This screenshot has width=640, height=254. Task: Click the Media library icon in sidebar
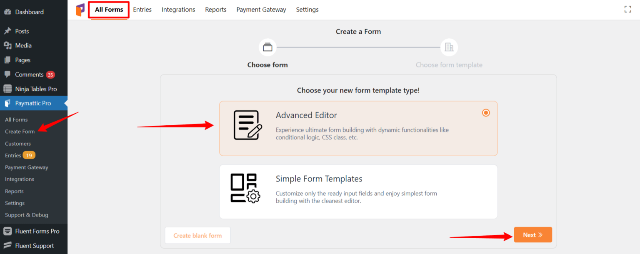[7, 45]
